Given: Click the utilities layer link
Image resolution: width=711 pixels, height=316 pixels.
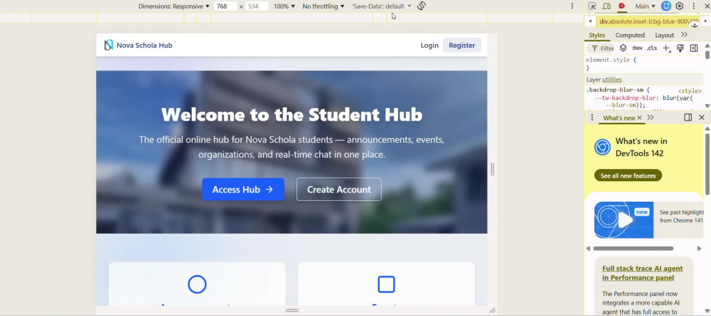Looking at the screenshot, I should click(x=611, y=80).
